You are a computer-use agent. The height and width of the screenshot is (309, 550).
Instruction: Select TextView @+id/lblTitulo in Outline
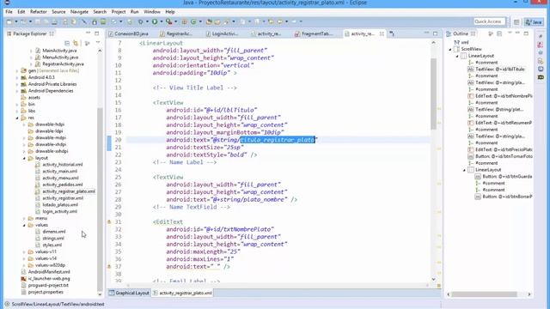tap(499, 69)
